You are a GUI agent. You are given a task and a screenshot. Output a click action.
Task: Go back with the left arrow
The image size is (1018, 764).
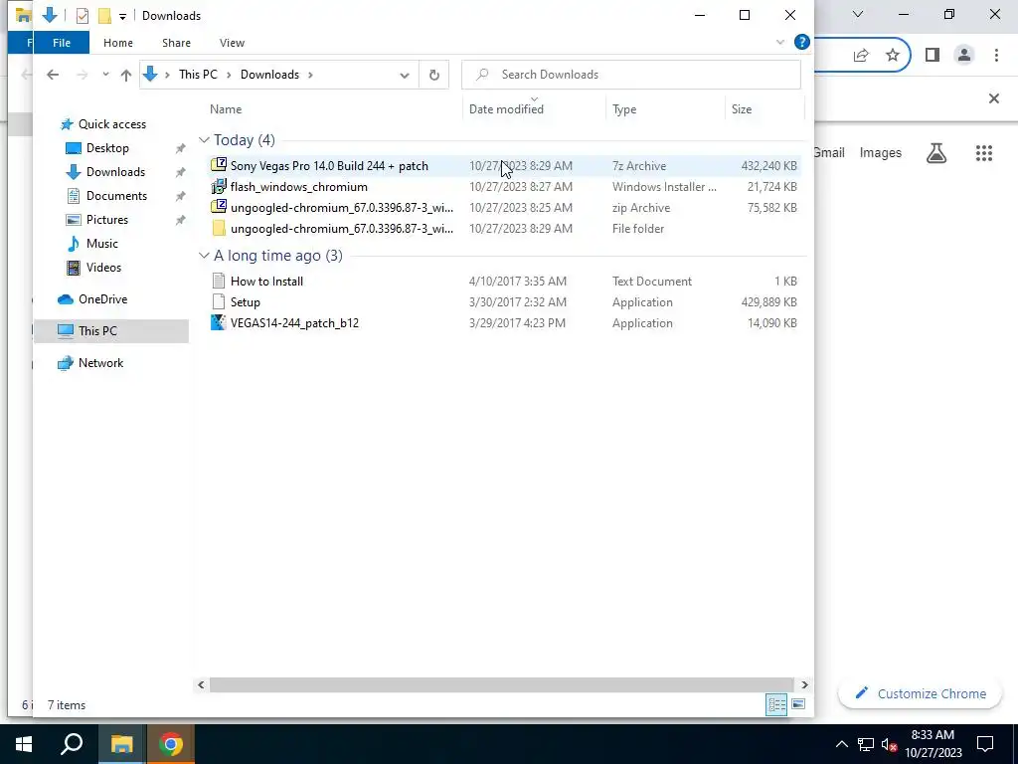coord(53,75)
